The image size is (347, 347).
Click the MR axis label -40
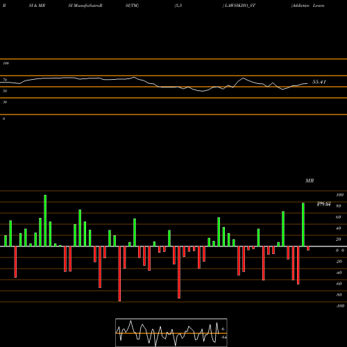click(339, 273)
